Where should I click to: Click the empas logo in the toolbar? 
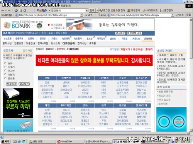(42, 10)
